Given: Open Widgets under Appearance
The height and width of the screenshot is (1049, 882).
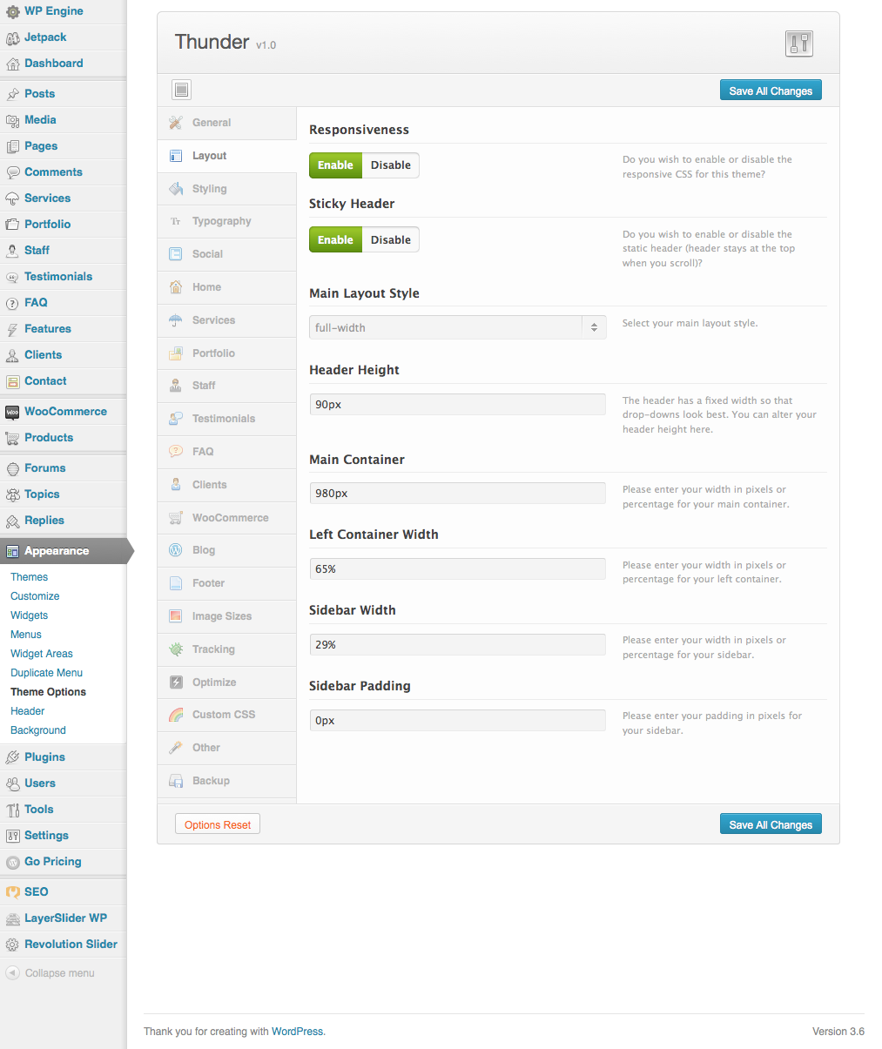Looking at the screenshot, I should (x=29, y=615).
